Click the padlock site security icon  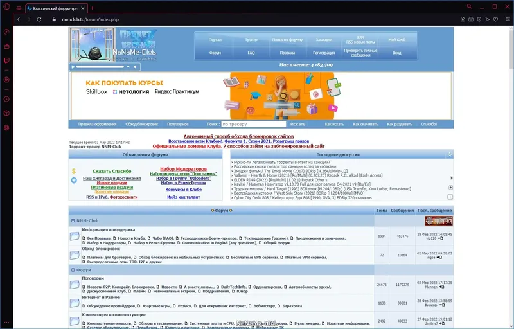(x=54, y=19)
